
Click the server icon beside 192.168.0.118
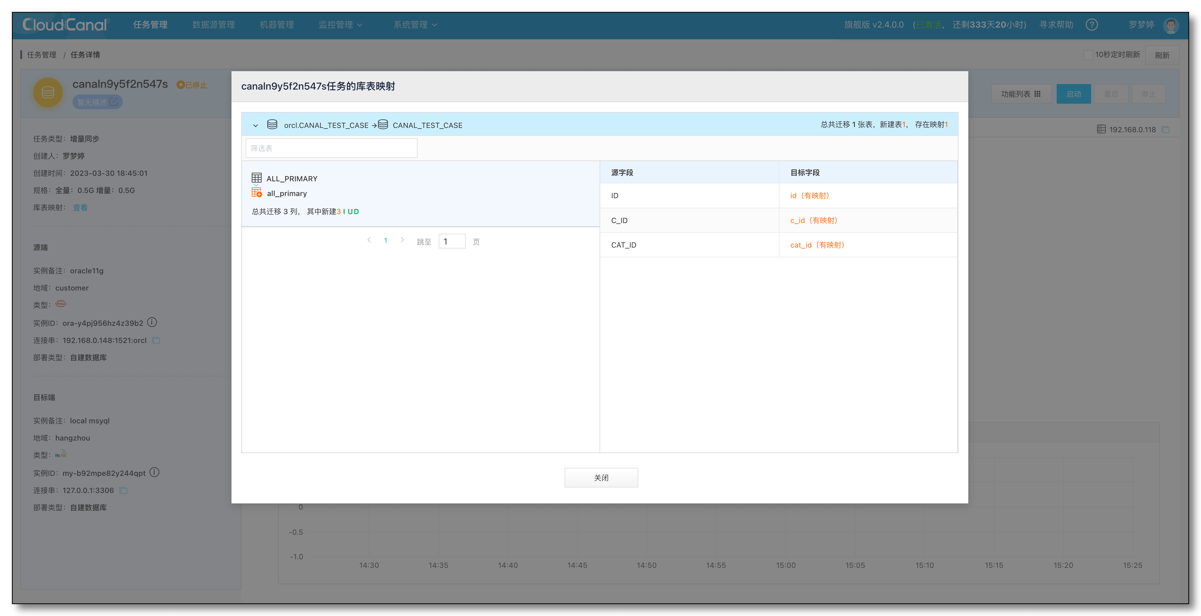click(x=1101, y=129)
